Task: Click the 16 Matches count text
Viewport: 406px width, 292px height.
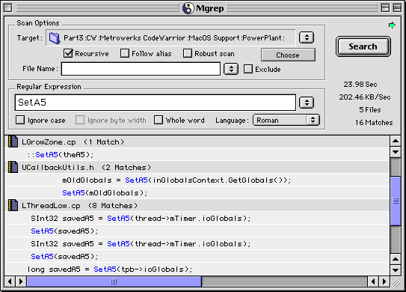Action: pos(374,122)
